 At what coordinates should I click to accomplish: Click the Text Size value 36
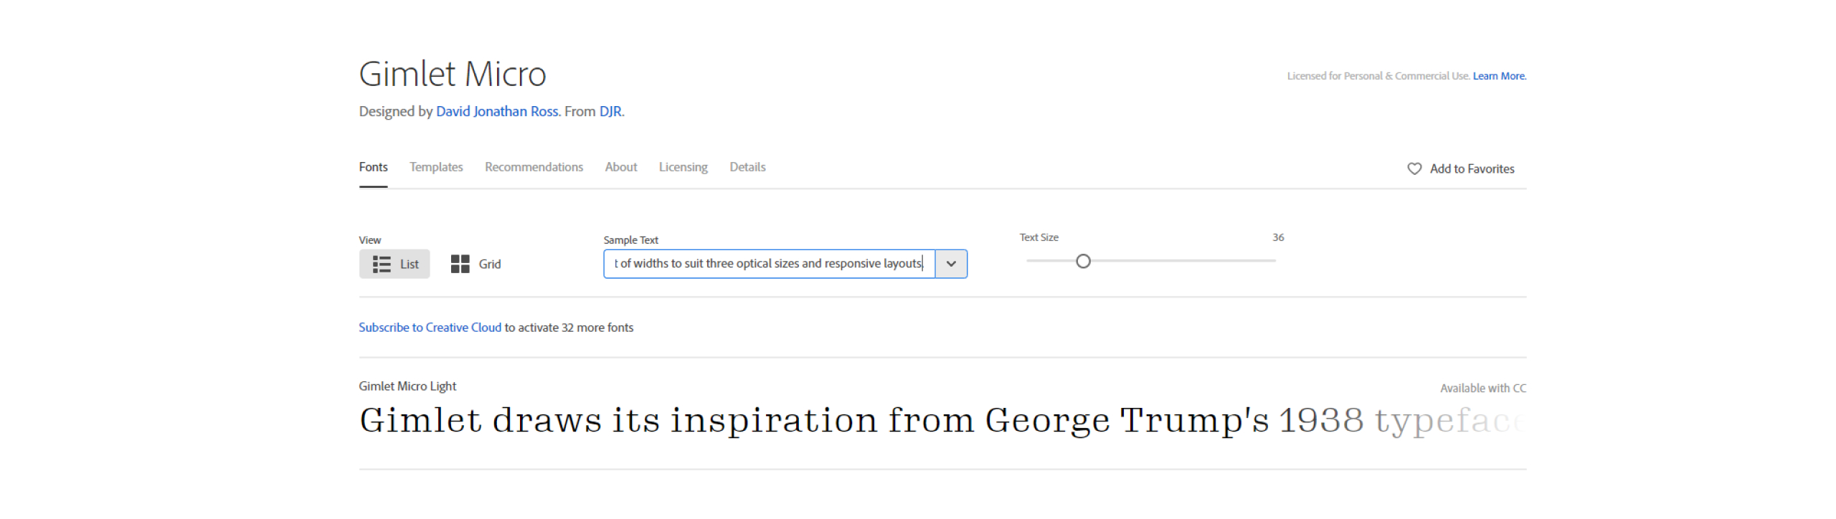[1278, 237]
